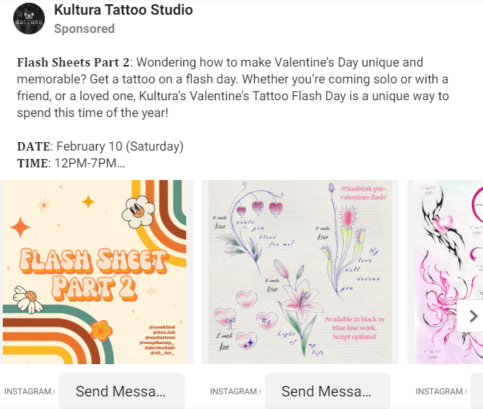The width and height of the screenshot is (483, 409).
Task: Click the INSTAGRAM label under the third card
Action: click(441, 391)
